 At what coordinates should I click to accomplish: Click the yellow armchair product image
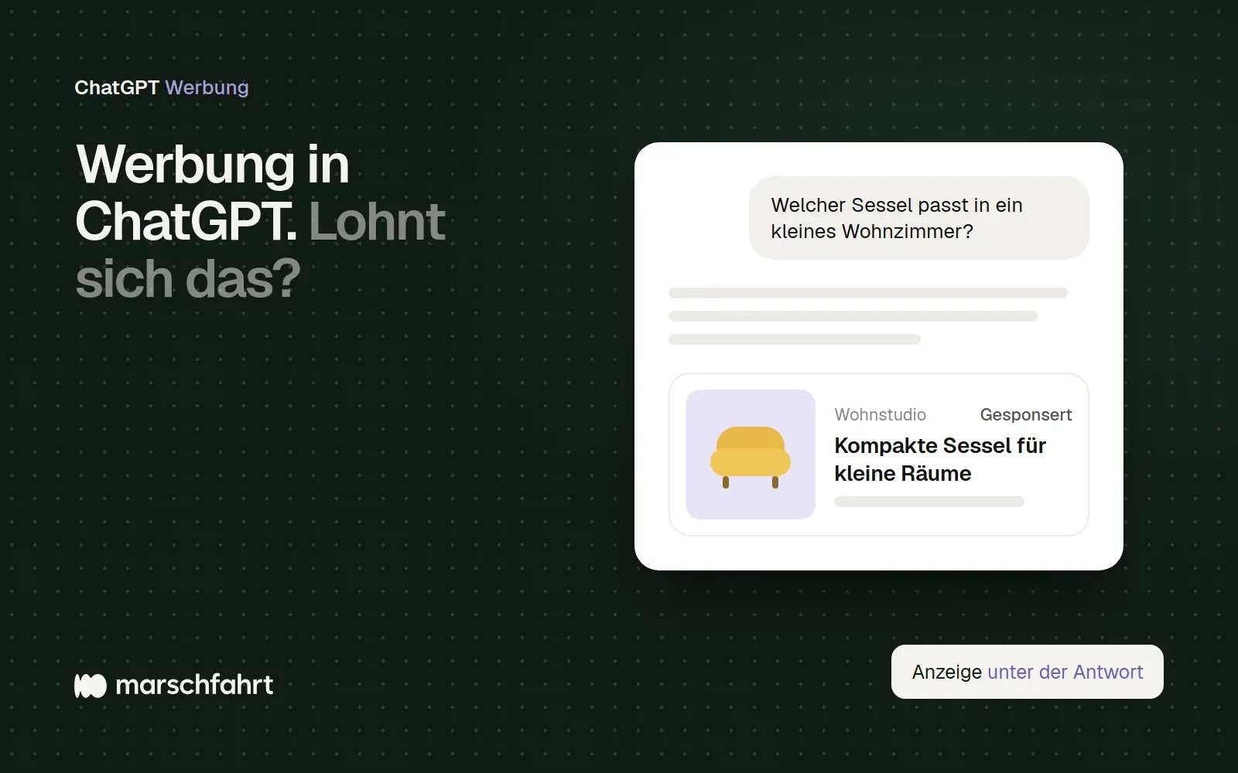[751, 455]
